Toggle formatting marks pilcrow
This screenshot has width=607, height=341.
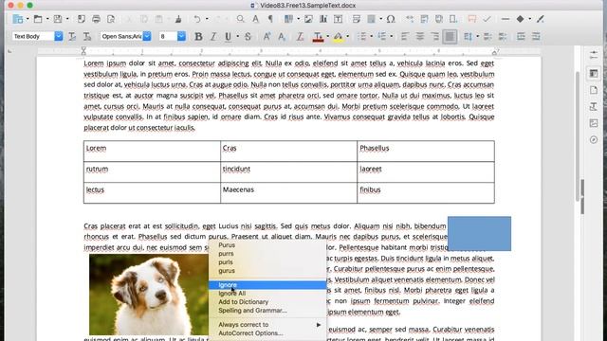pos(270,19)
